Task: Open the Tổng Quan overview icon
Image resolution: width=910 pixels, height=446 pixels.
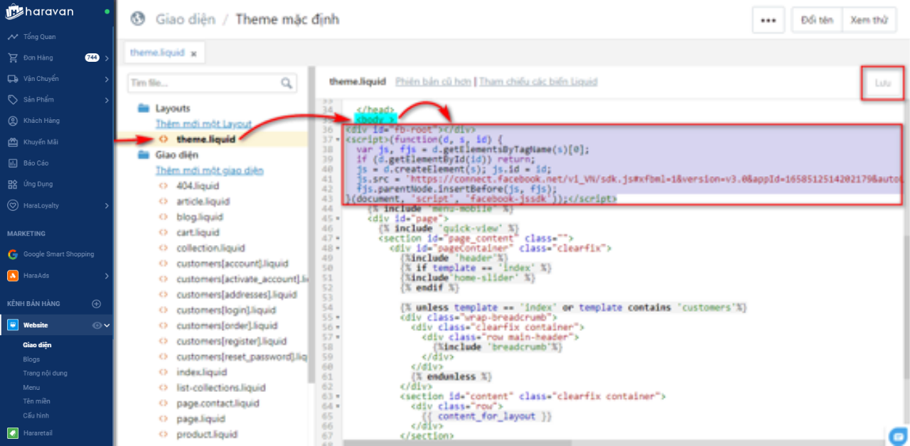Action: pos(13,37)
